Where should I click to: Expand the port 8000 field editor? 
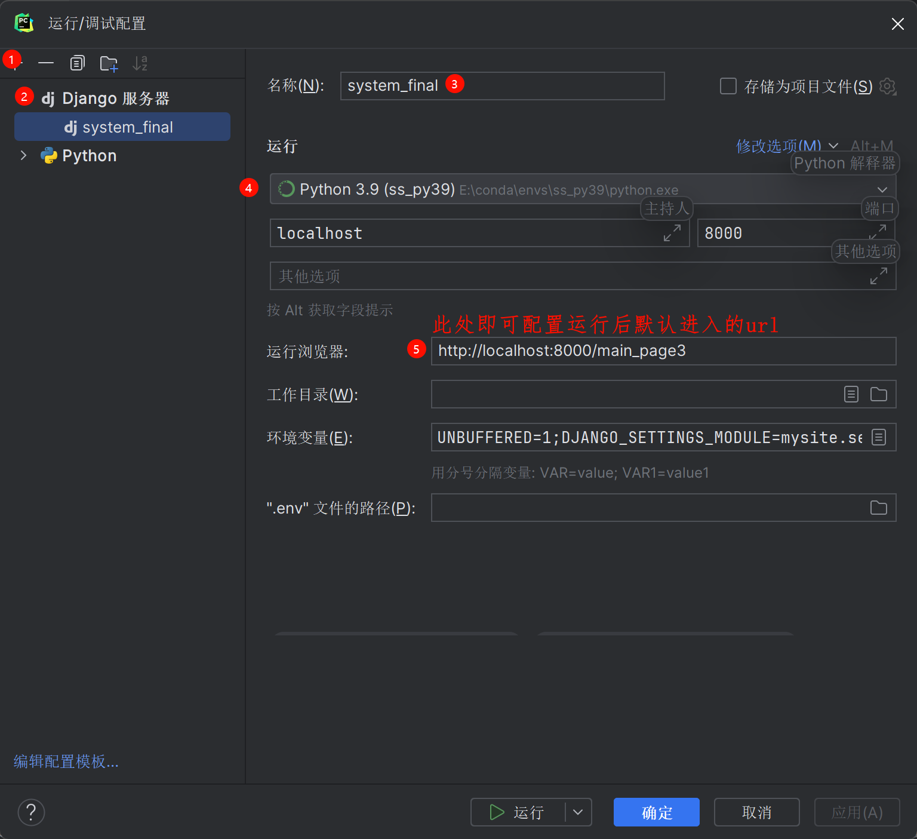coord(879,231)
